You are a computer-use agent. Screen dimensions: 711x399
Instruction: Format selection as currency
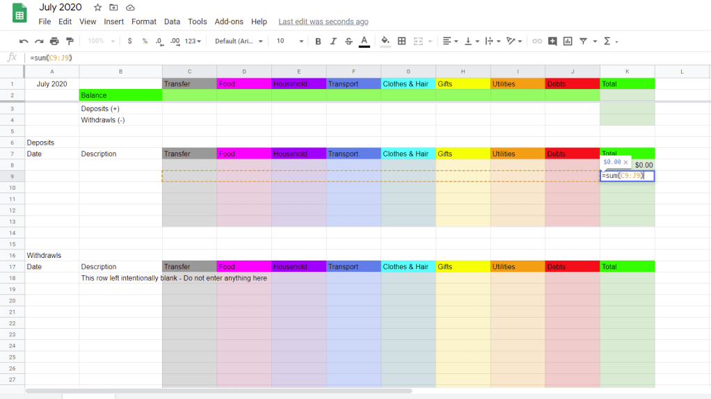coord(129,42)
